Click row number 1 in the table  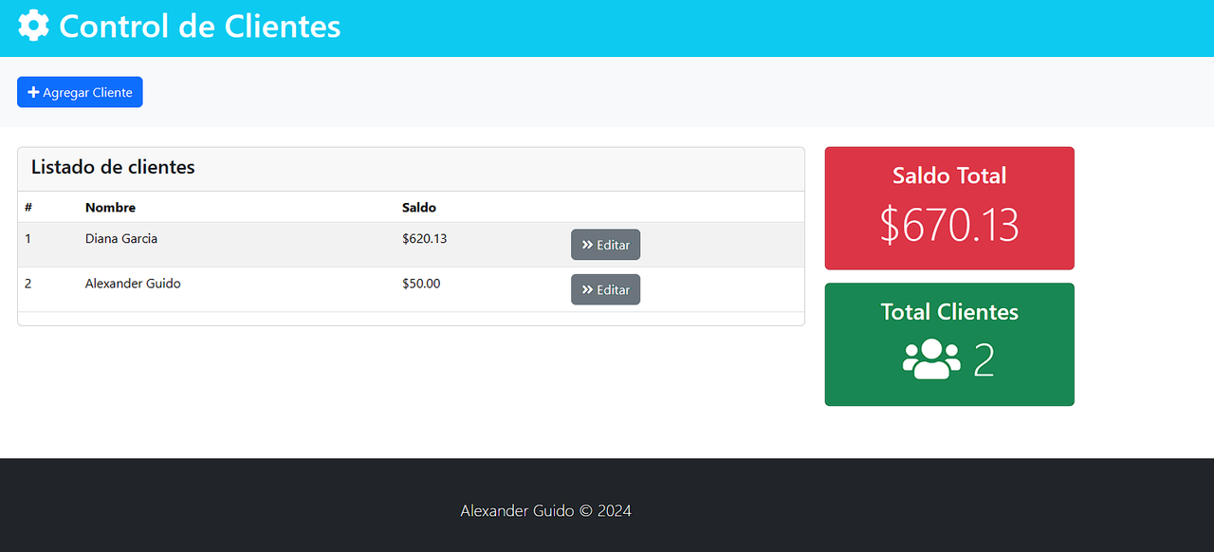tap(28, 239)
